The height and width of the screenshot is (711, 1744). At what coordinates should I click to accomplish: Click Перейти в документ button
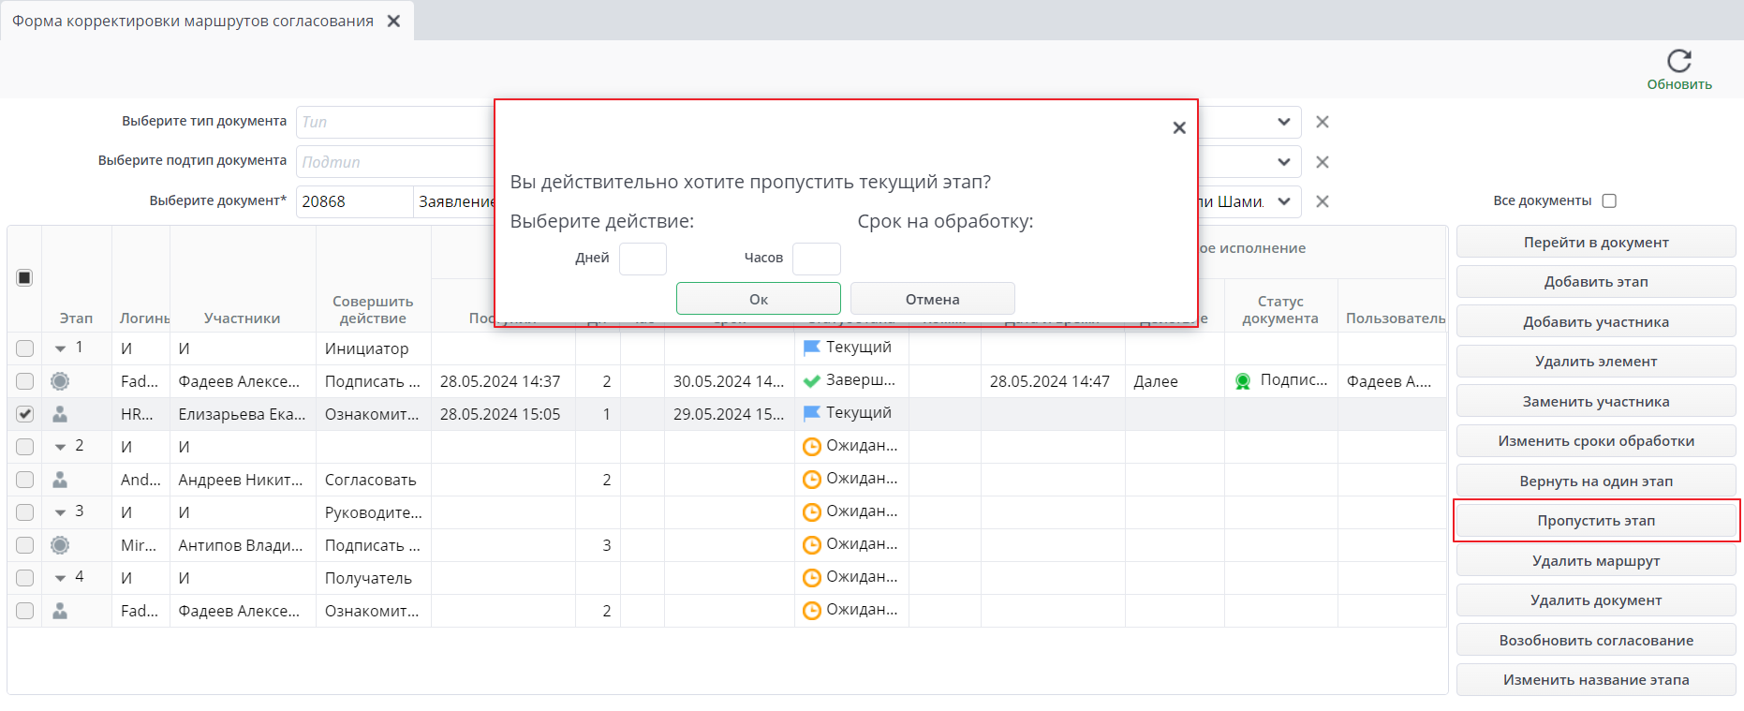1596,242
